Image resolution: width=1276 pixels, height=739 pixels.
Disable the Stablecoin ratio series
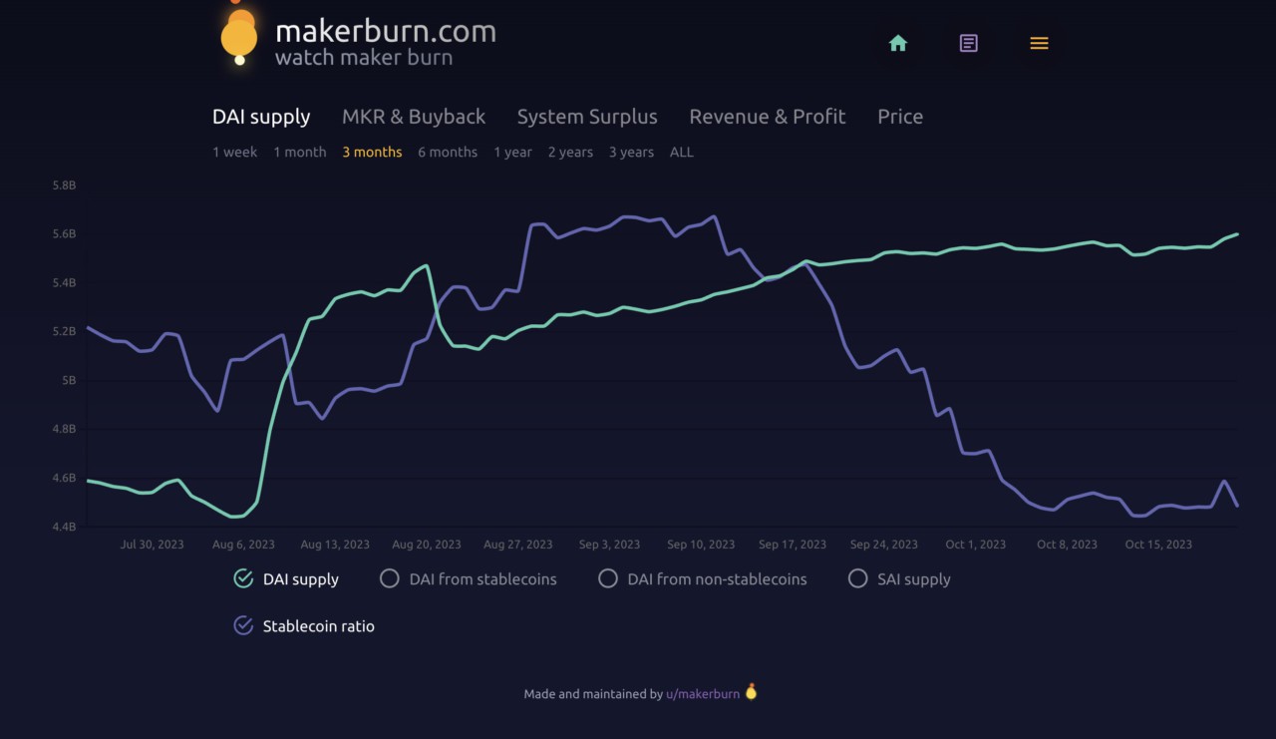(243, 625)
